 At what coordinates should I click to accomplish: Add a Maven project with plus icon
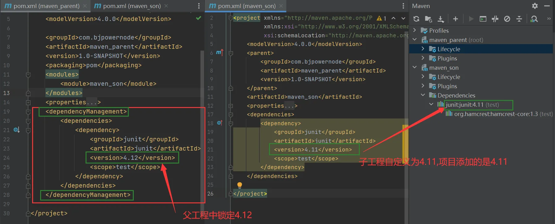coord(456,19)
